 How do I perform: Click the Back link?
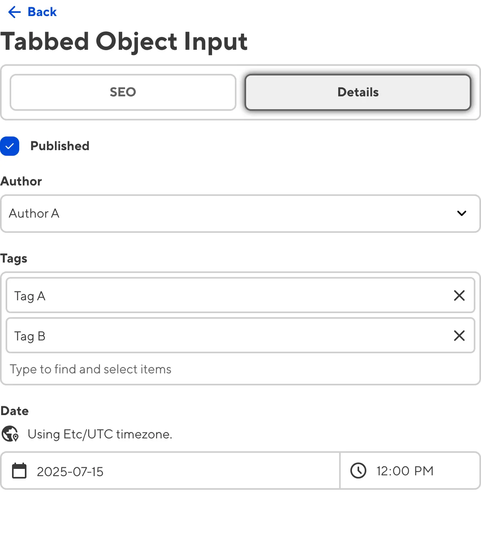pyautogui.click(x=41, y=12)
